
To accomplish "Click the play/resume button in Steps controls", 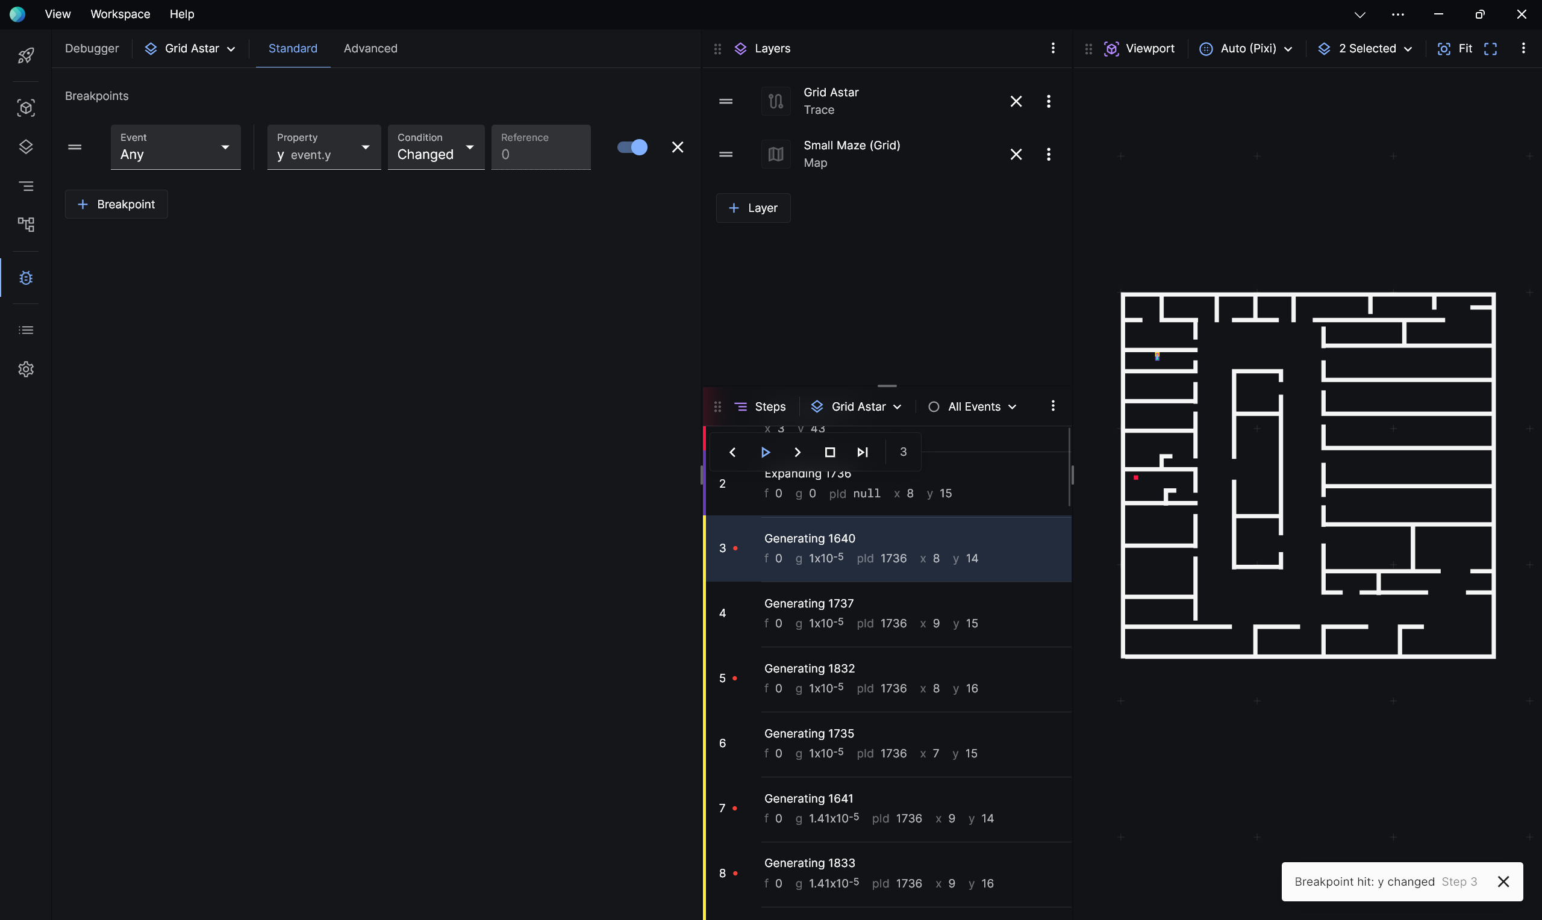I will tap(766, 451).
